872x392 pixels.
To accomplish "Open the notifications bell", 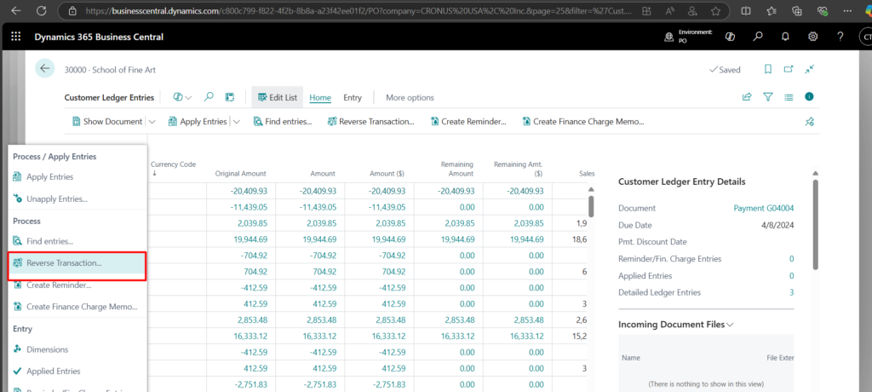I will click(x=785, y=37).
